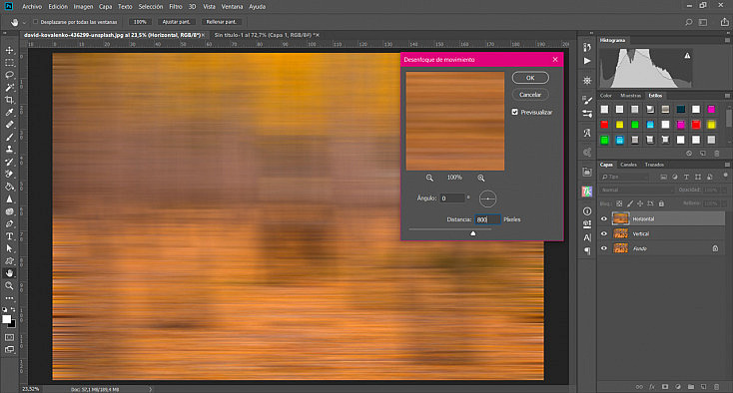This screenshot has height=393, width=733.
Task: Zoom out on the blur preview
Action: pos(429,178)
